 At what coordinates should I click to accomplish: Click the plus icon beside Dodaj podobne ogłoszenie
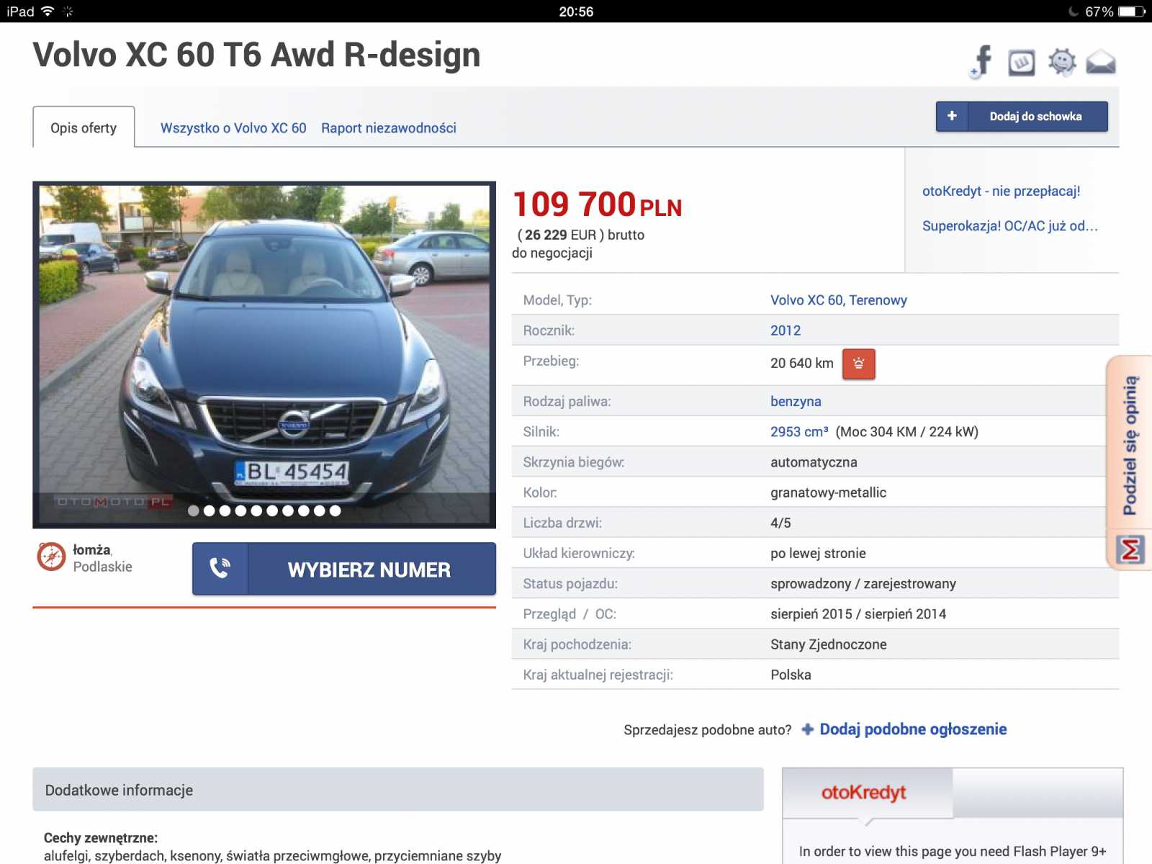(x=808, y=729)
